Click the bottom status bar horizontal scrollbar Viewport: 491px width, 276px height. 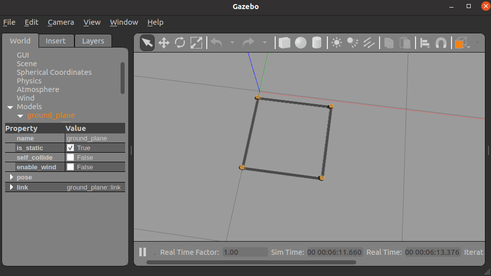(x=251, y=262)
